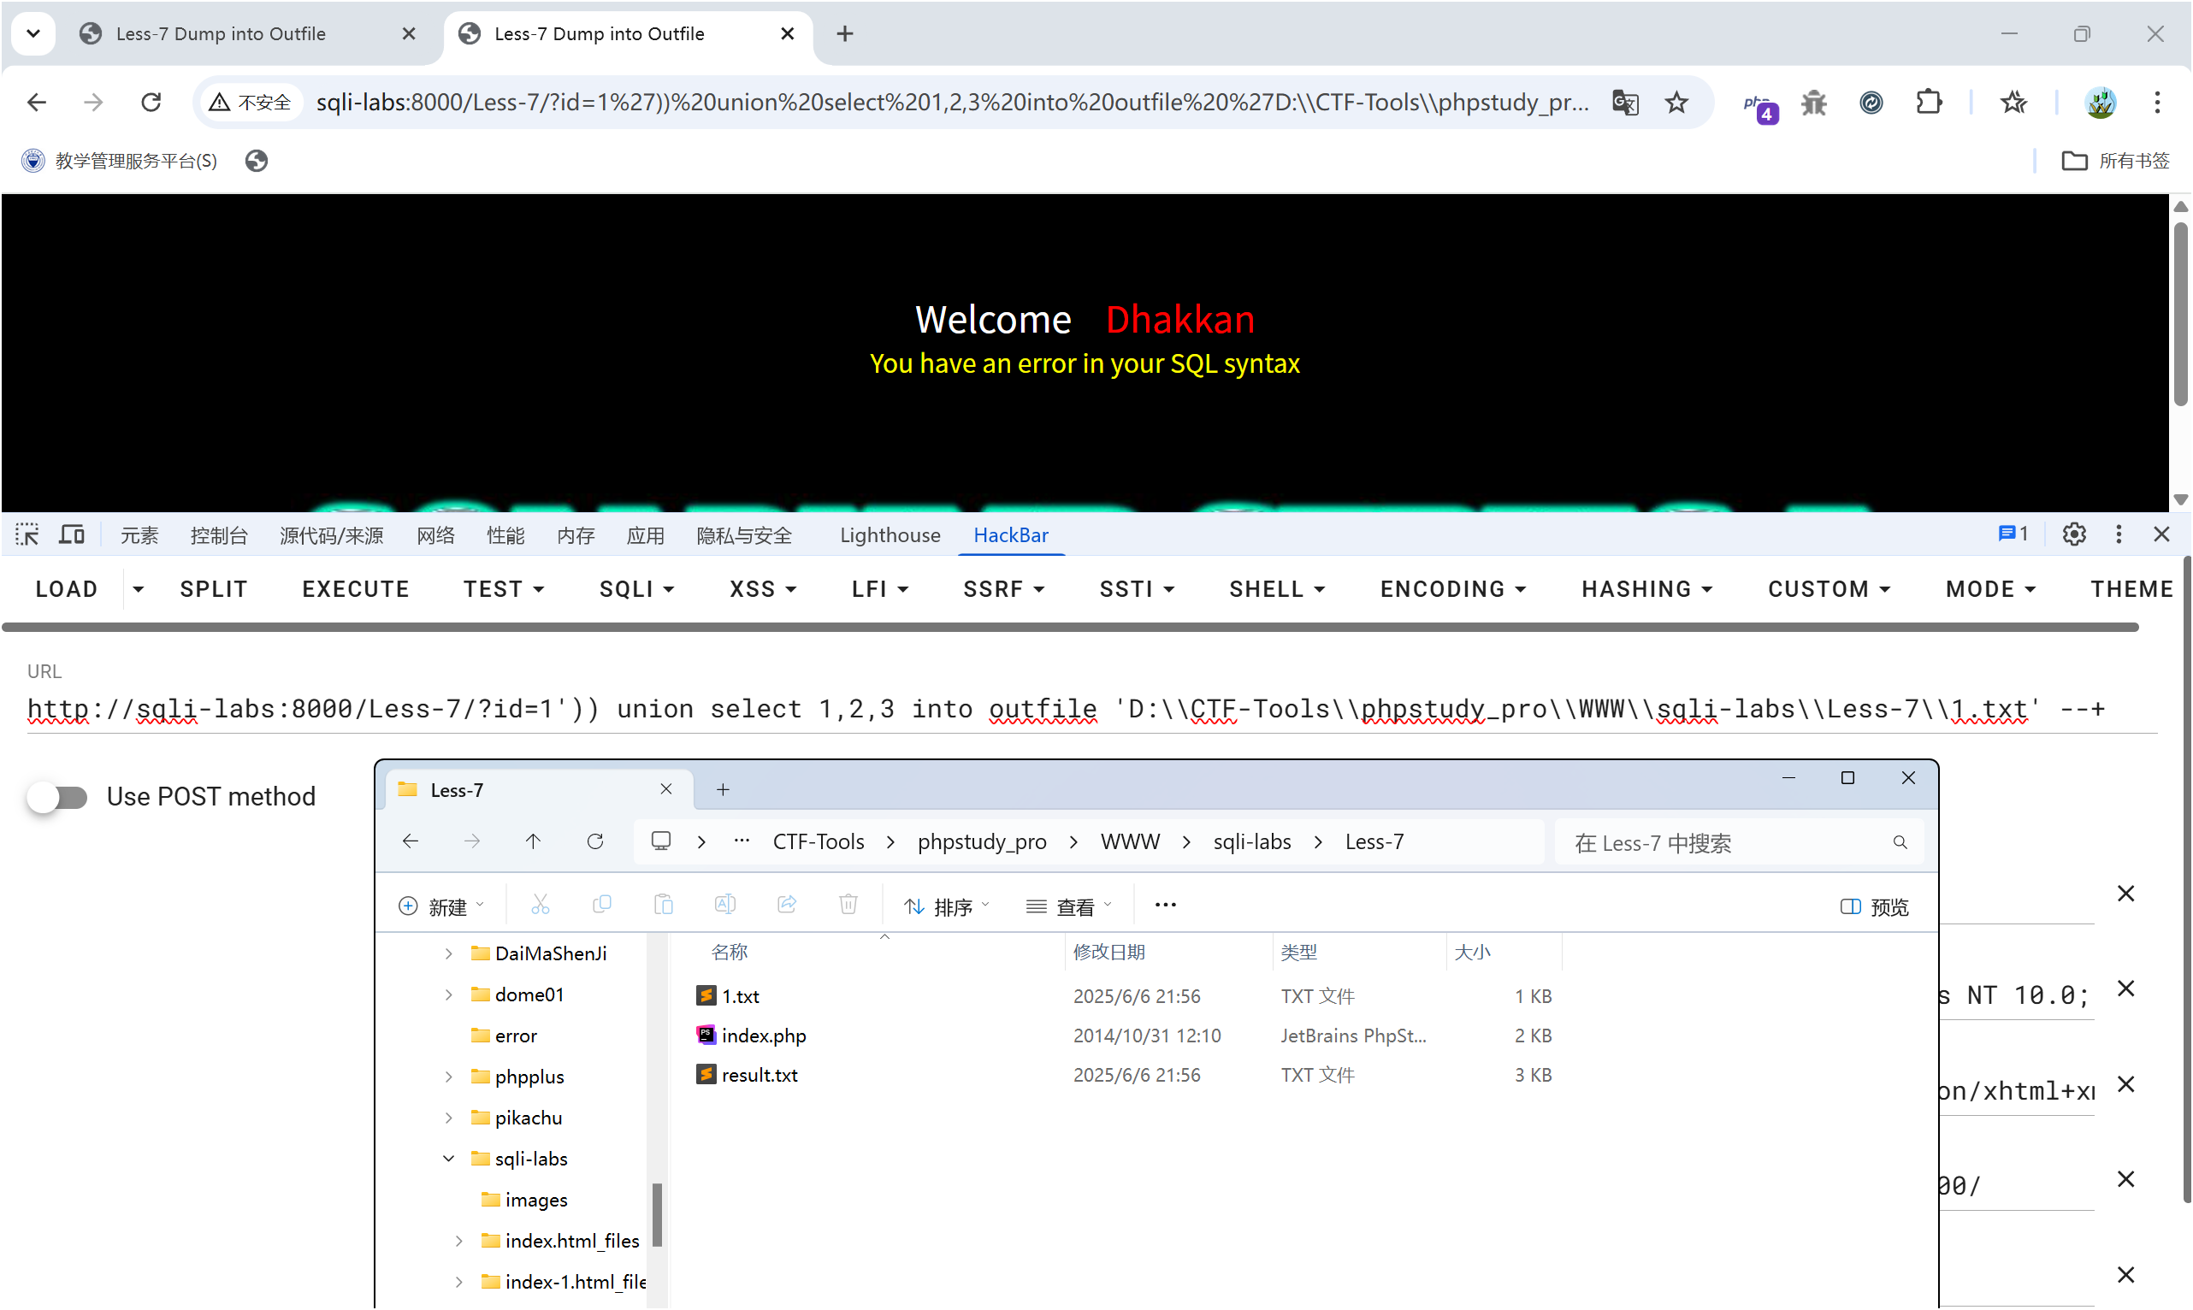Image resolution: width=2193 pixels, height=1310 pixels.
Task: Click the SPLIT button in HackBar
Action: pos(214,589)
